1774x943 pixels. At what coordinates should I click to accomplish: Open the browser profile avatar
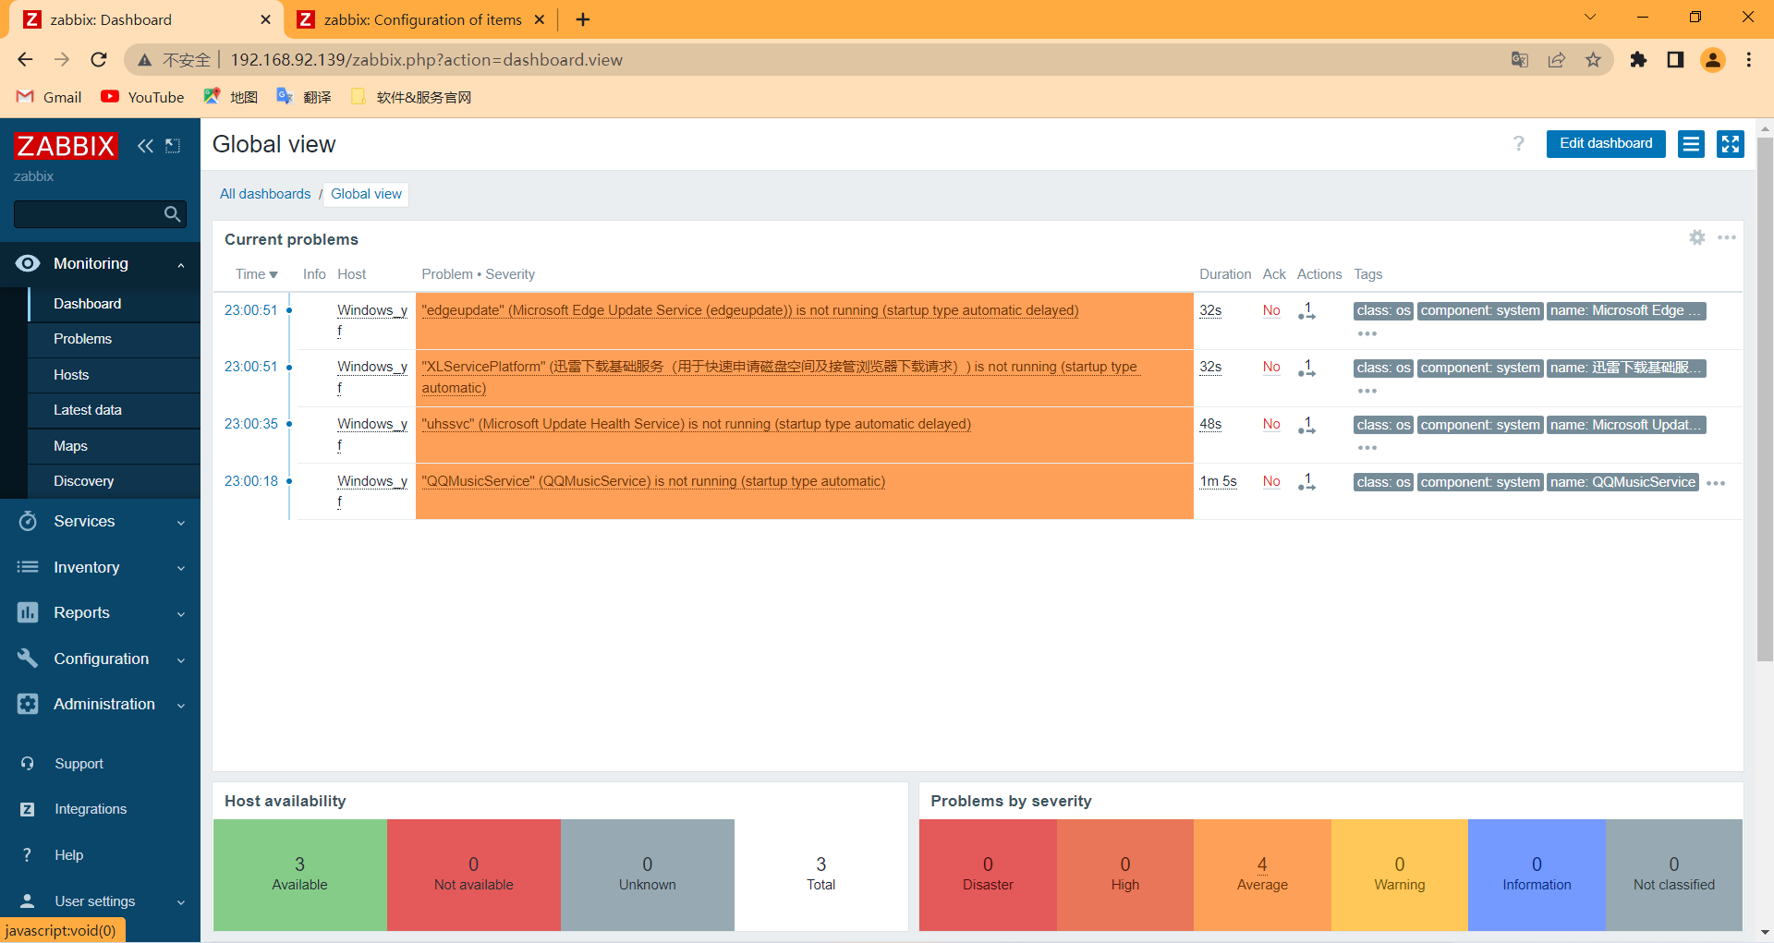(1713, 60)
